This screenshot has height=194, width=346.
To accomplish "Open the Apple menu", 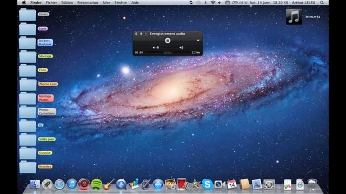I will pyautogui.click(x=24, y=3).
